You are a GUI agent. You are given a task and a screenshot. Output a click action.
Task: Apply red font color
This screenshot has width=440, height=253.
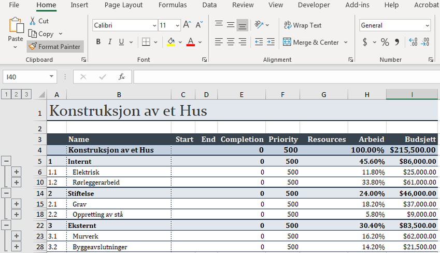click(191, 42)
